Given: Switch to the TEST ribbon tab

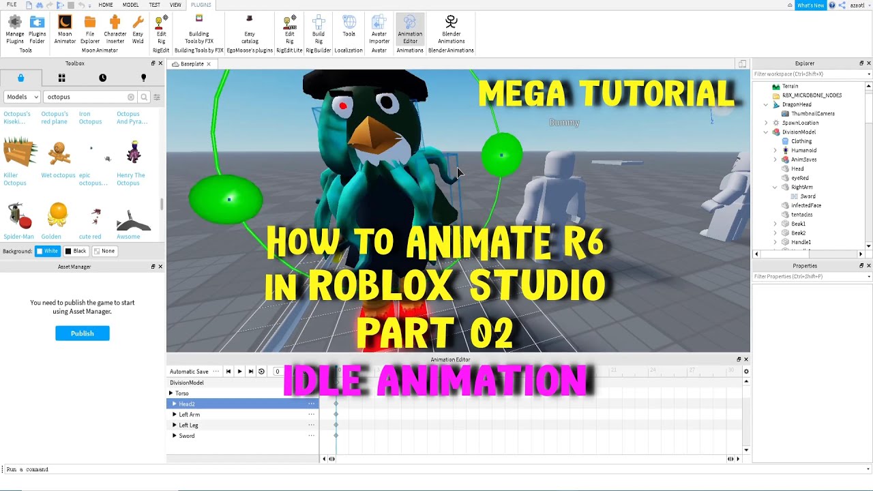Looking at the screenshot, I should click(155, 5).
